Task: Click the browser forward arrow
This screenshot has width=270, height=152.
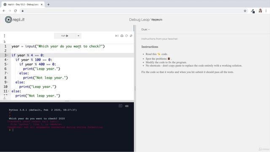Action: [10, 11]
